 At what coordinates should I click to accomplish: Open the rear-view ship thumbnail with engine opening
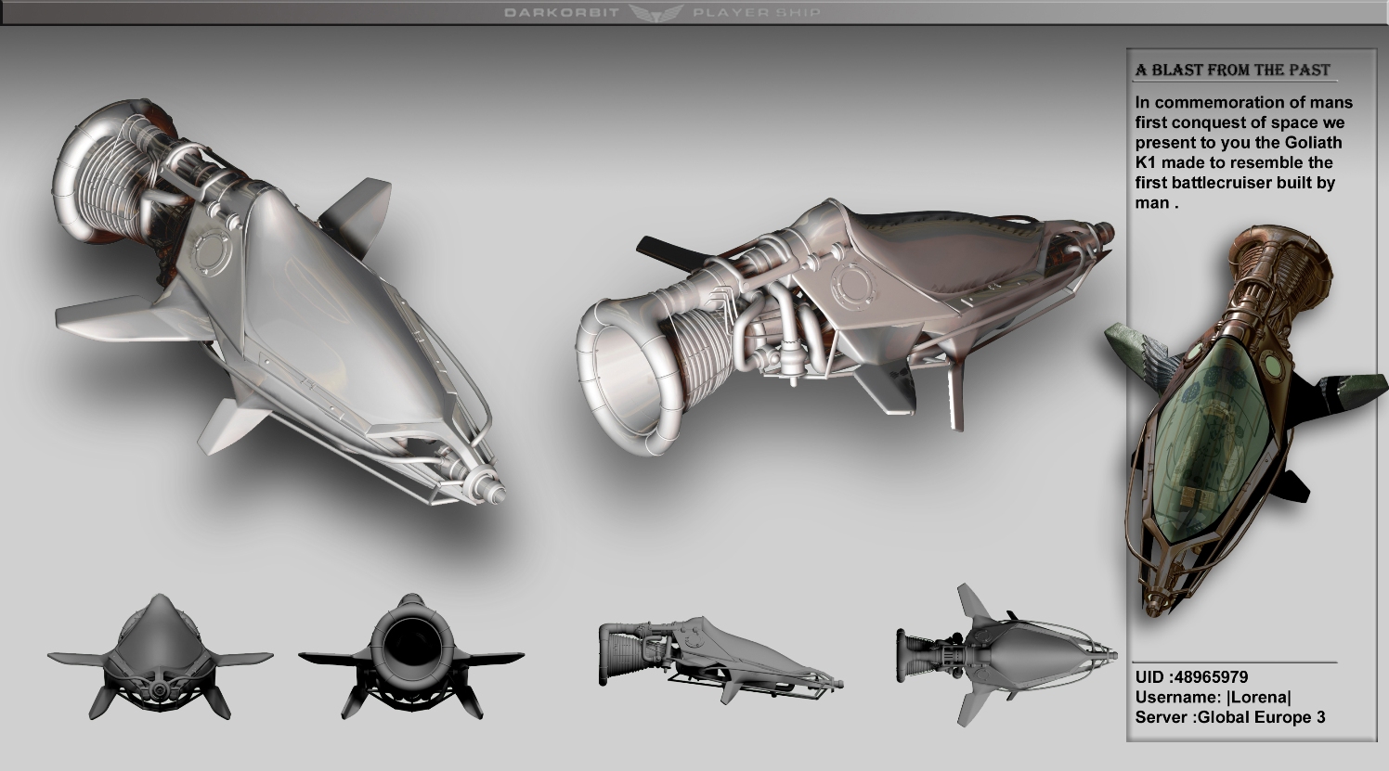pos(410,656)
